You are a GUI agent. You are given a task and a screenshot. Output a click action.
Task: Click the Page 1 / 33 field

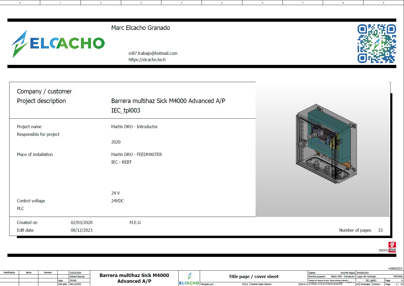point(394,284)
